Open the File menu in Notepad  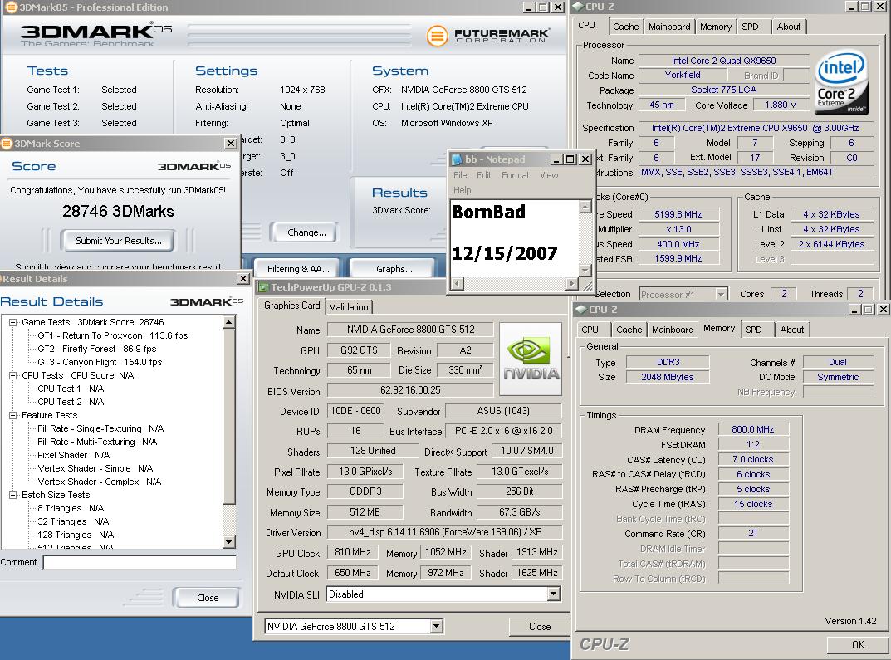(x=460, y=175)
